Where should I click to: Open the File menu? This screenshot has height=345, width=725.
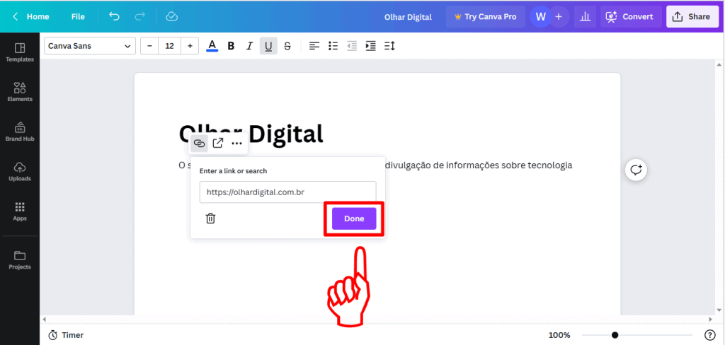(78, 17)
